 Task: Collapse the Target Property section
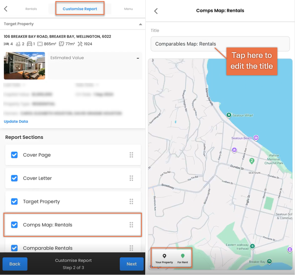(140, 24)
